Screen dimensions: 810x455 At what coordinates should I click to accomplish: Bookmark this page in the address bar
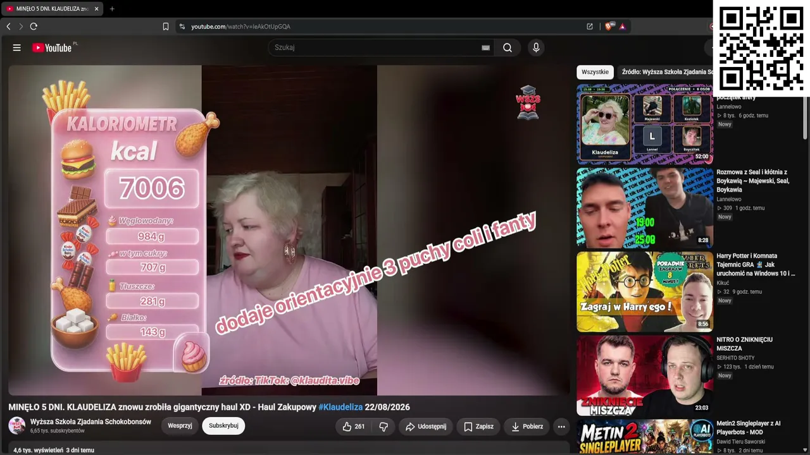(x=166, y=27)
